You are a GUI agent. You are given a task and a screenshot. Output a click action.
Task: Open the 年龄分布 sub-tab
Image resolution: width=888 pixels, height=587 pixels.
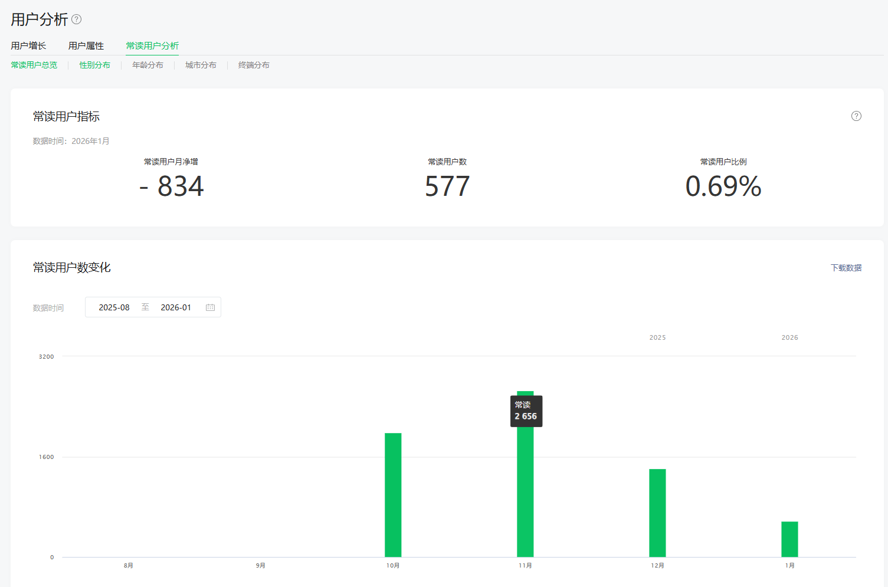148,65
